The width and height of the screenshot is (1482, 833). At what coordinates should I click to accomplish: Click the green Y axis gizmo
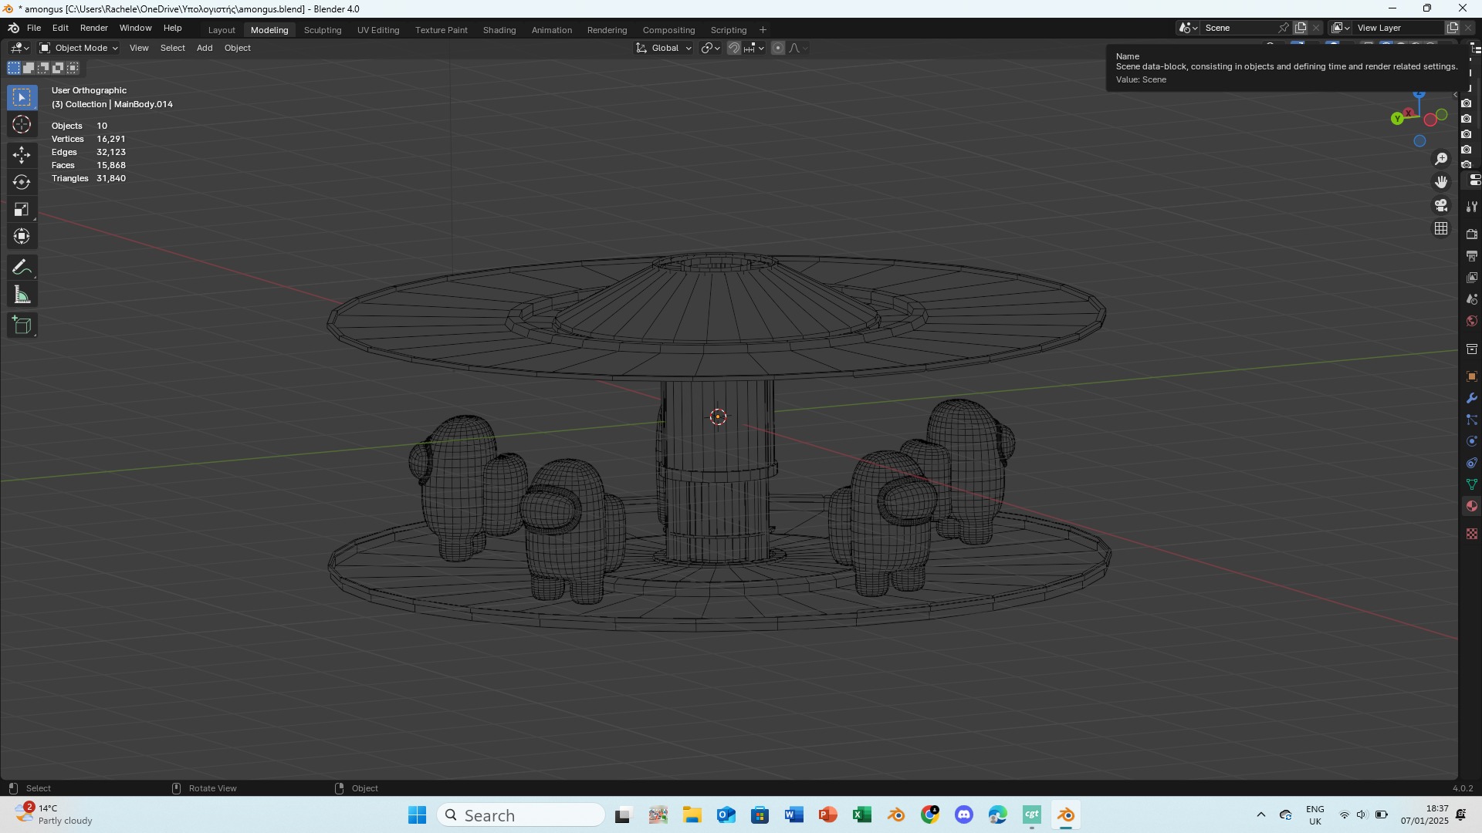pos(1397,119)
